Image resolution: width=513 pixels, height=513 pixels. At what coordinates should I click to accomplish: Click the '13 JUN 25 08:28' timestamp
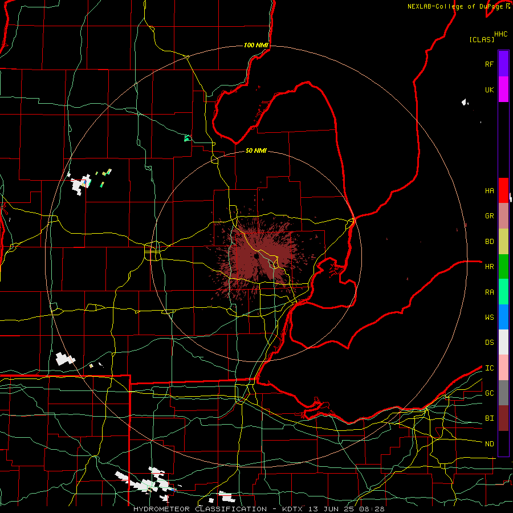[347, 509]
